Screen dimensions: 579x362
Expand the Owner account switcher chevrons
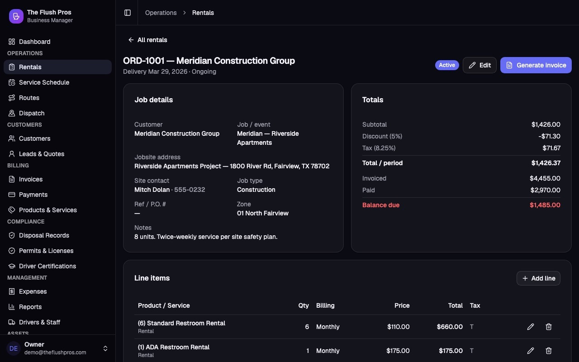(105, 348)
